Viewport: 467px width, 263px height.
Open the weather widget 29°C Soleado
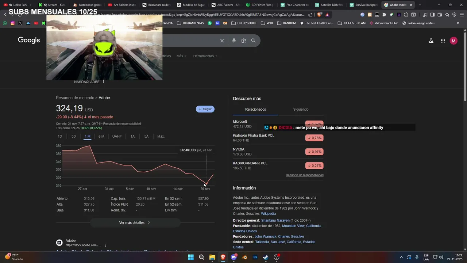[x=14, y=257]
